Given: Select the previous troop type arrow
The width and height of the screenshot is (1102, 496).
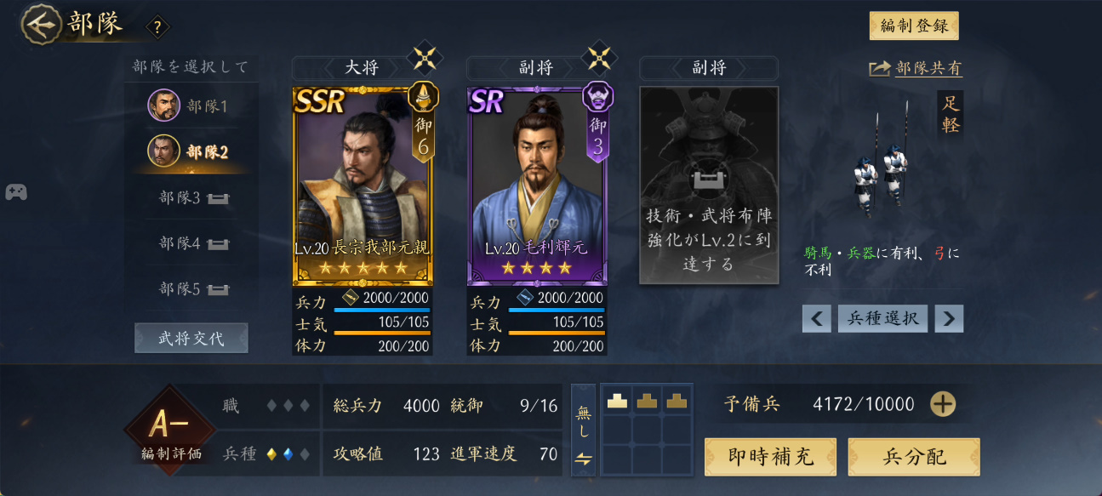Looking at the screenshot, I should tap(816, 319).
